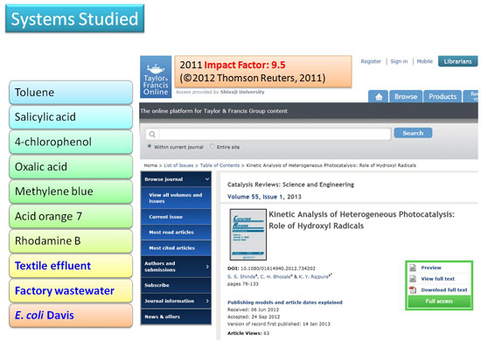Viewport: 481px width, 348px height.
Task: Click the Librarians button
Action: click(x=457, y=61)
